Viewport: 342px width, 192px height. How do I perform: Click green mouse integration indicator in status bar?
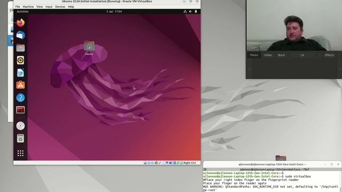tap(178, 163)
